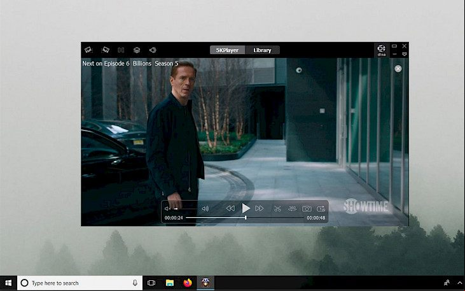Viewport: 465px width, 291px height.
Task: Minimize the 5KPlayer window
Action: pyautogui.click(x=394, y=54)
